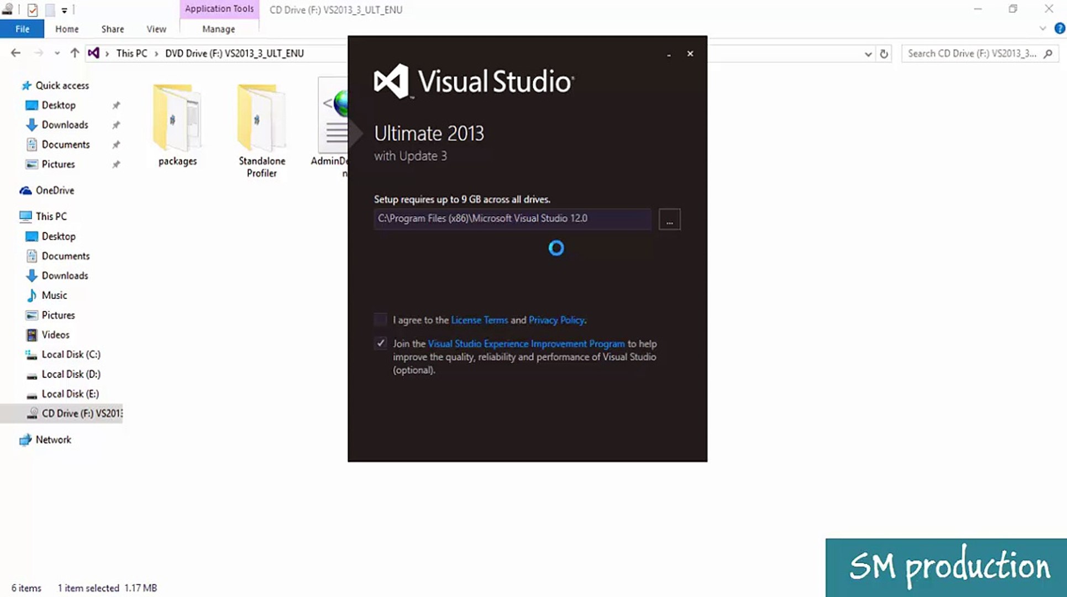Open the Network item in sidebar
This screenshot has width=1067, height=597.
pos(54,439)
